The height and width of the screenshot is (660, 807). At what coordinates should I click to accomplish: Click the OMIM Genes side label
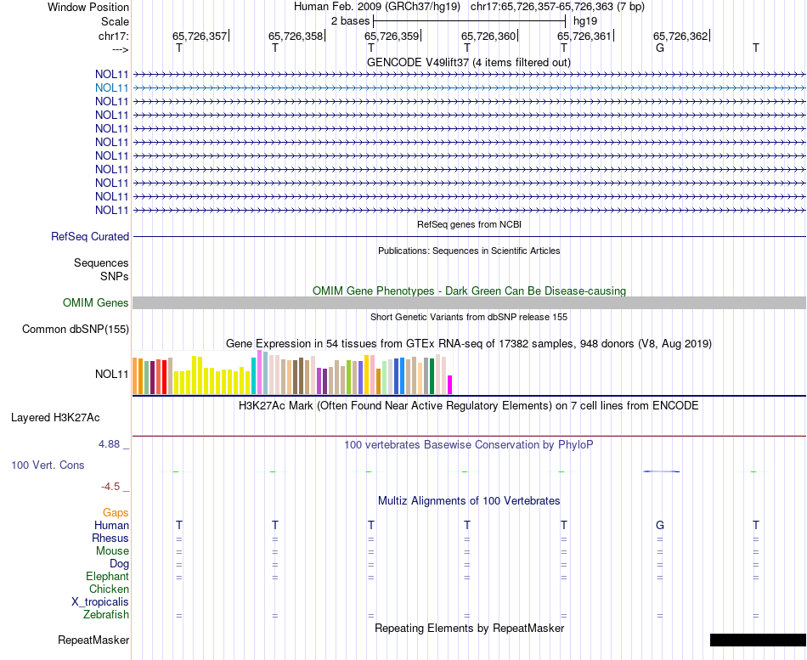point(95,302)
